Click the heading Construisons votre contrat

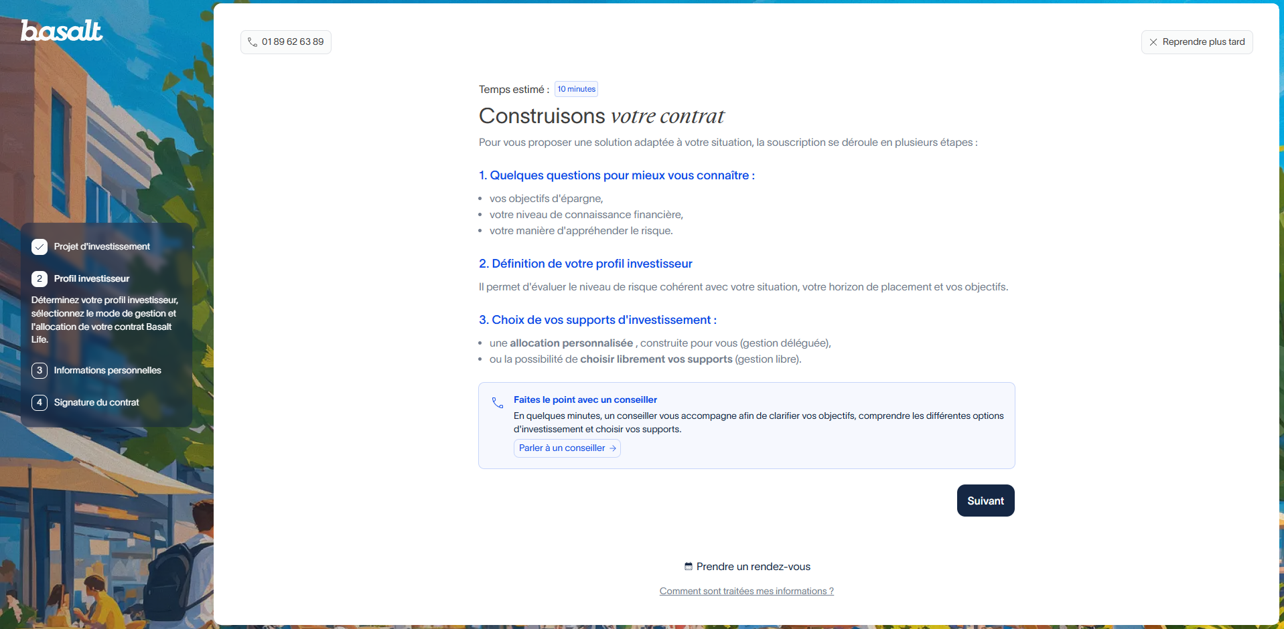[601, 116]
